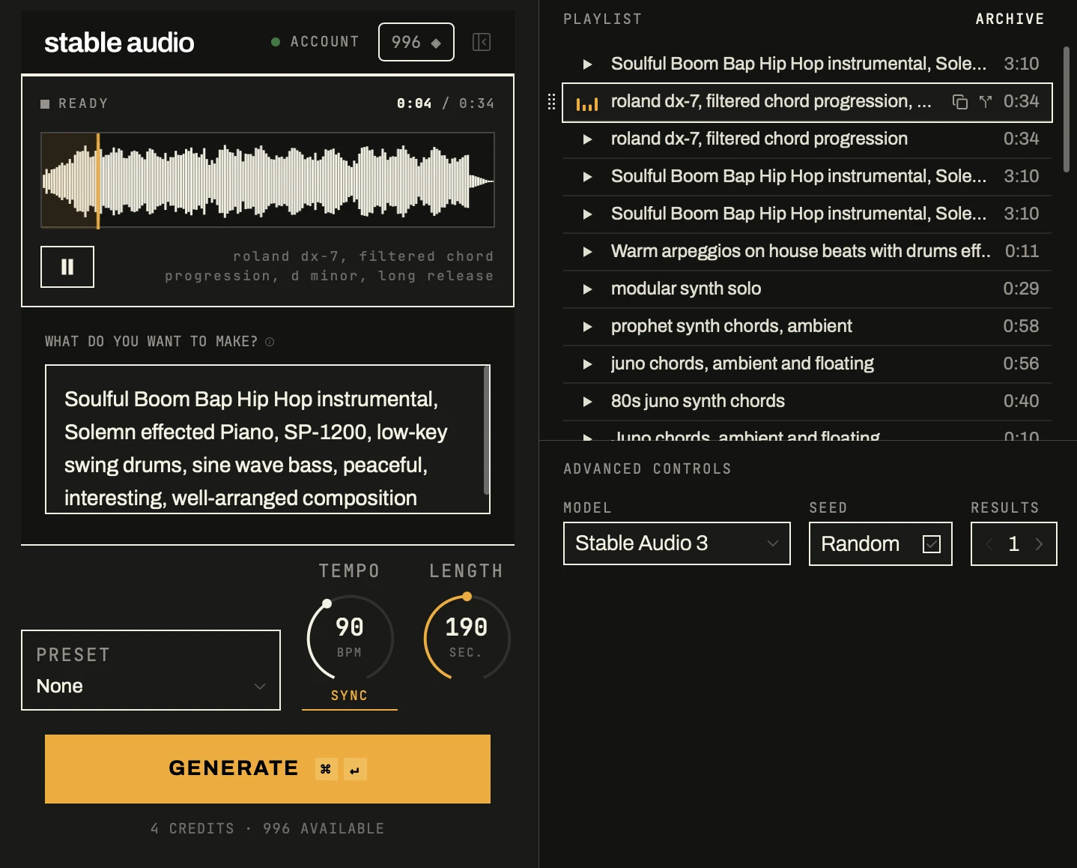This screenshot has height=868, width=1077.
Task: Click the credits diamond counter 996
Action: click(x=416, y=42)
